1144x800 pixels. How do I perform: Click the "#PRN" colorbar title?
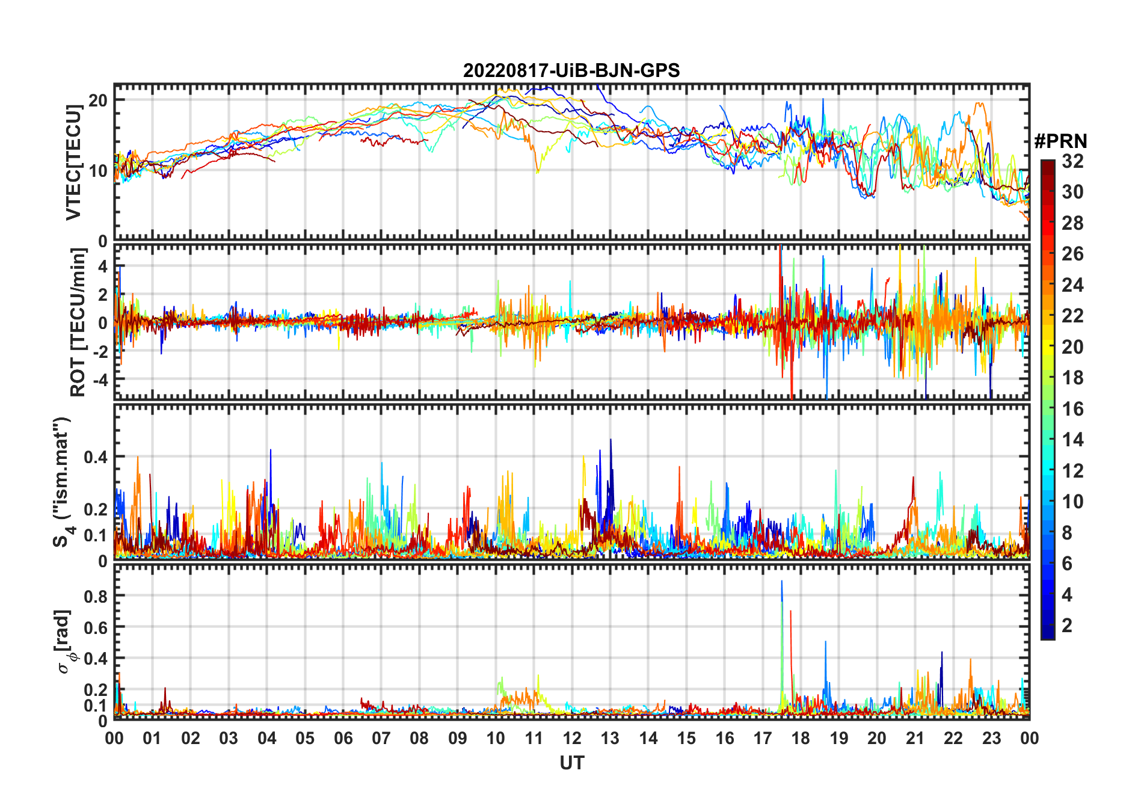[1061, 141]
